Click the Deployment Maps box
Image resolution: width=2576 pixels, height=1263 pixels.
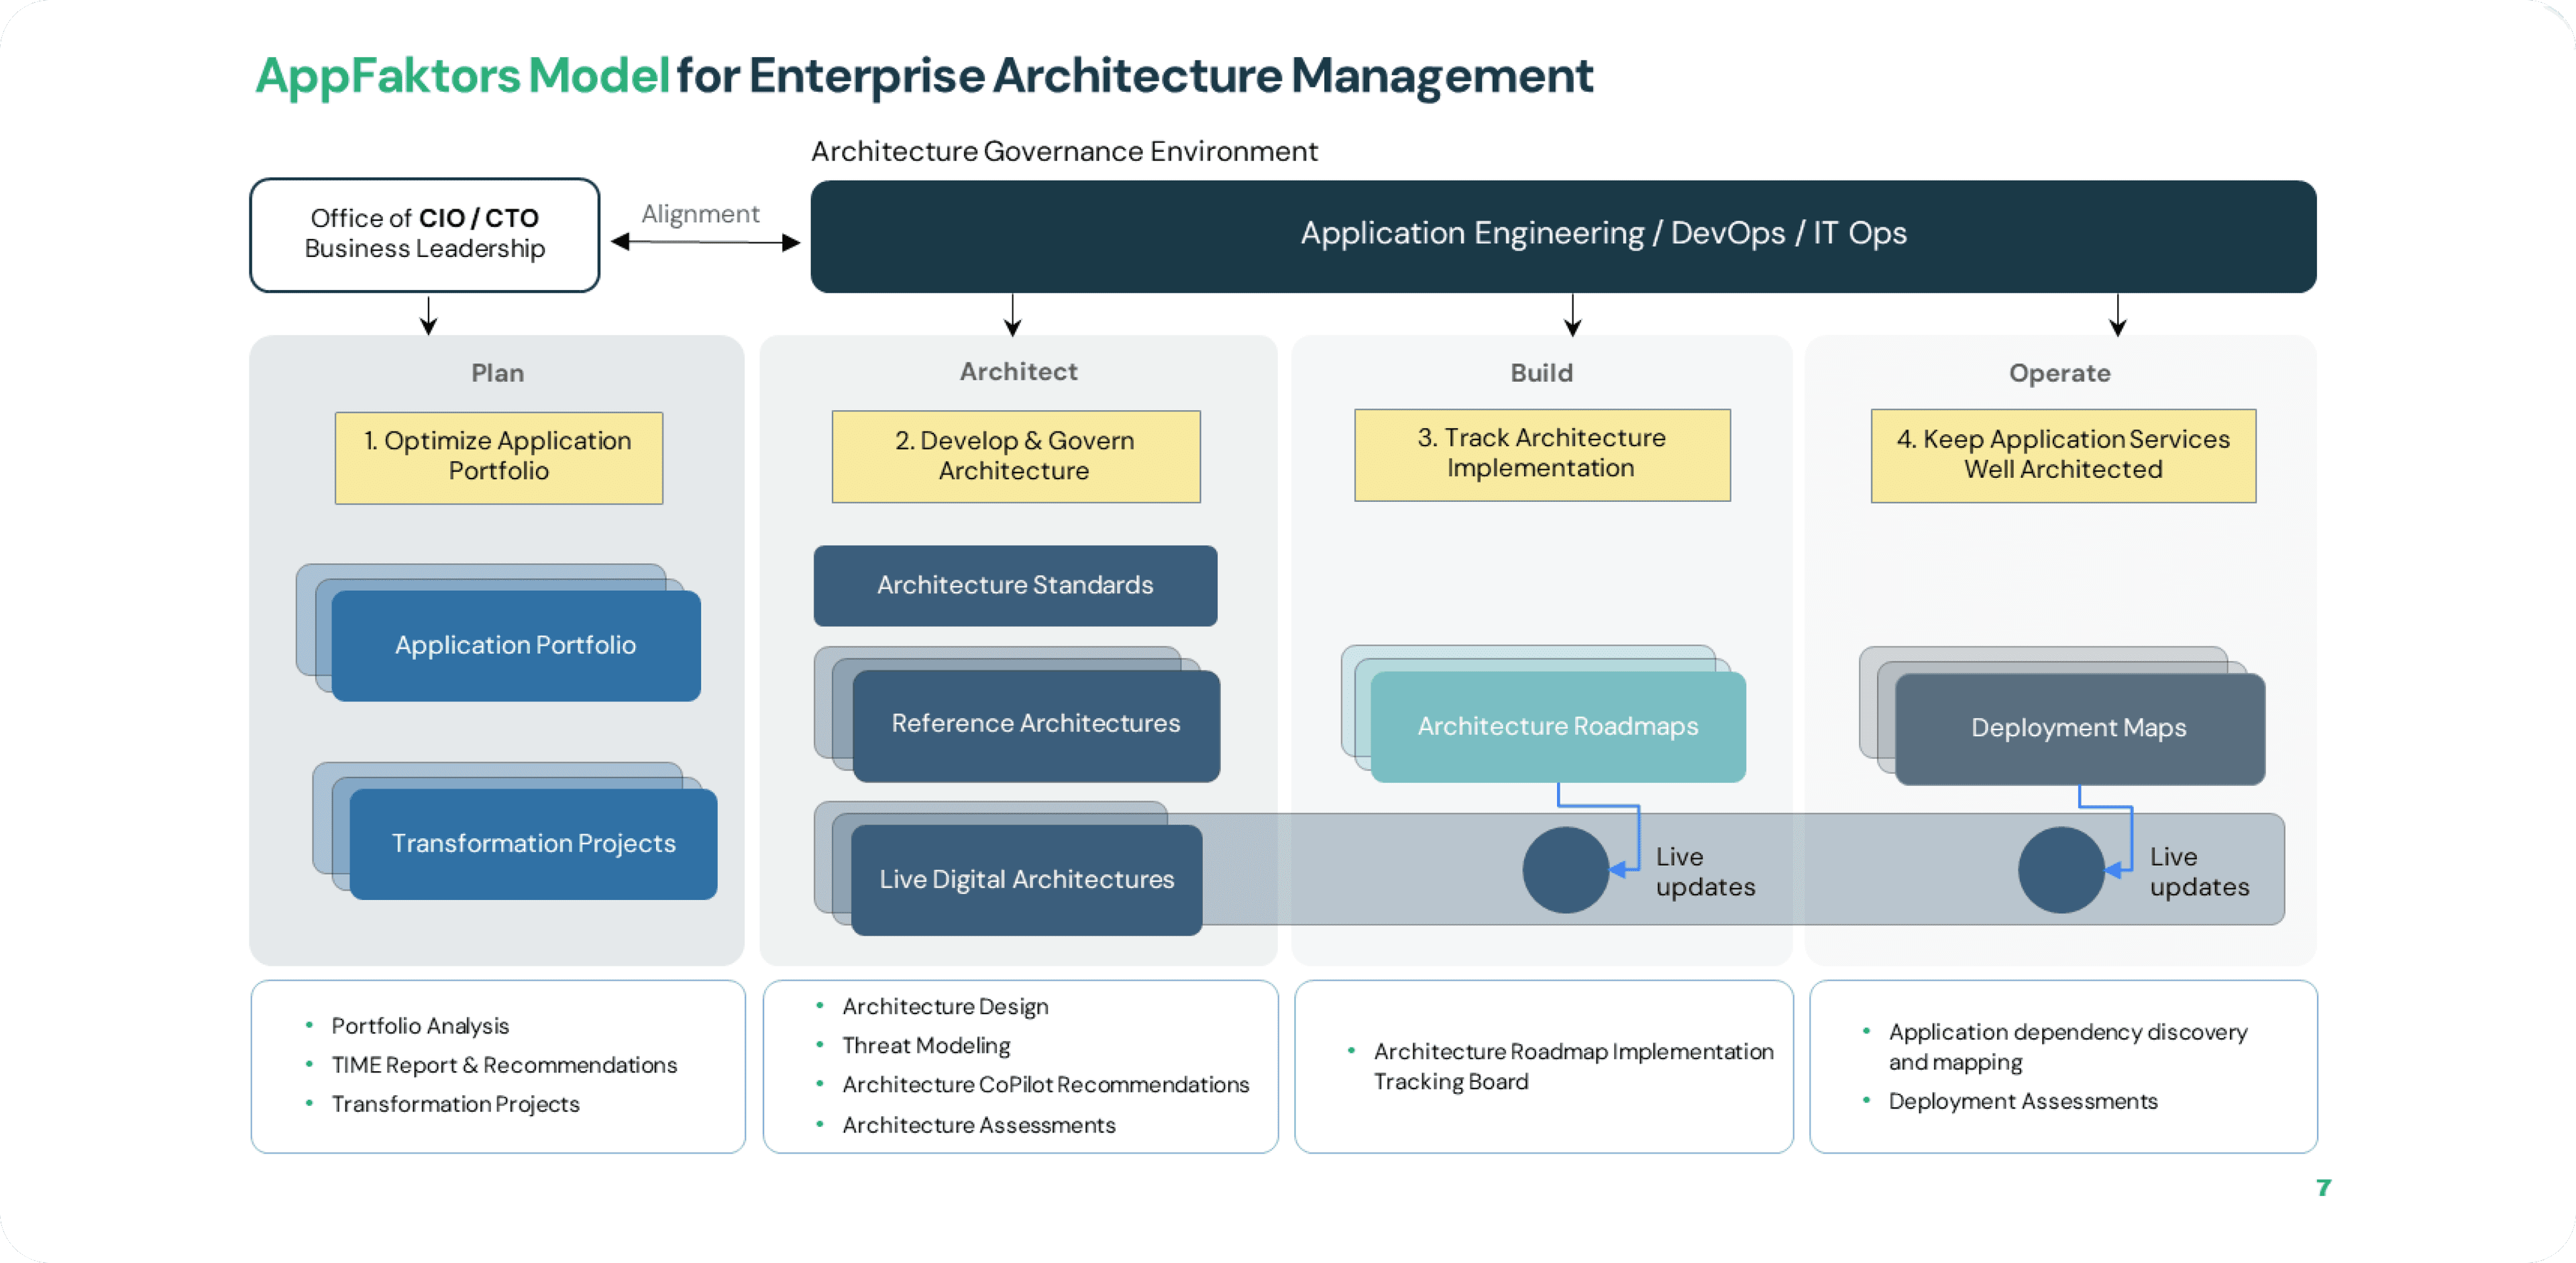[x=2078, y=728]
